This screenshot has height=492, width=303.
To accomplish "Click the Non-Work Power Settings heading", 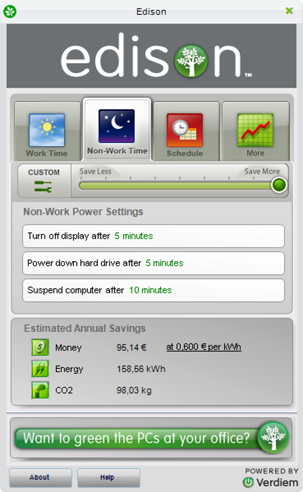I will (x=83, y=212).
